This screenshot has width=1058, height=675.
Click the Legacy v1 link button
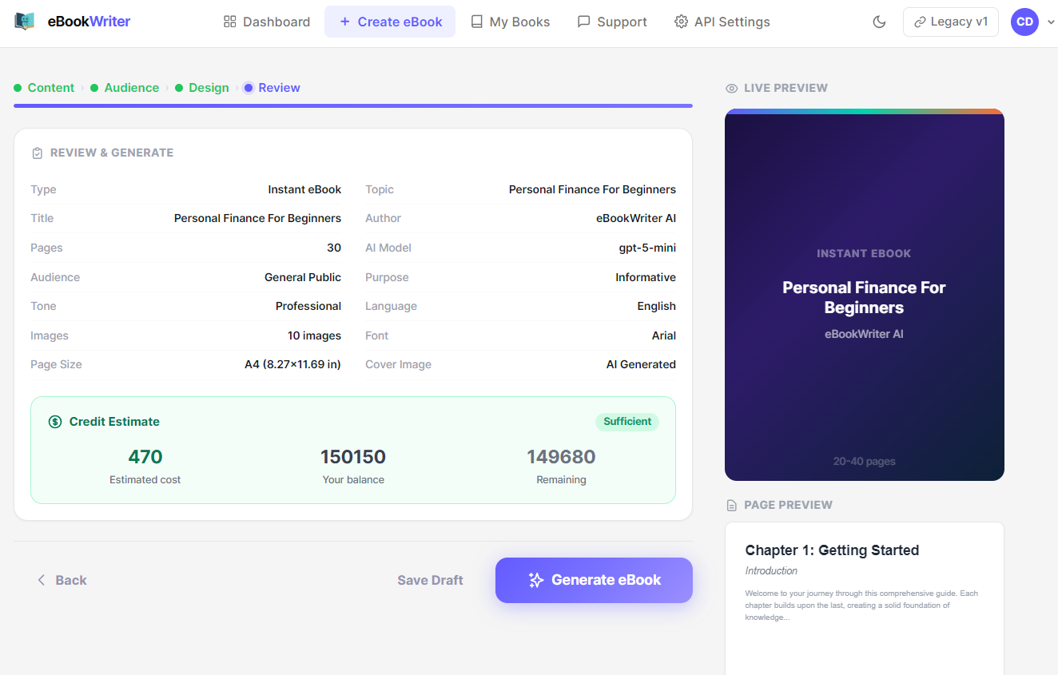point(951,22)
